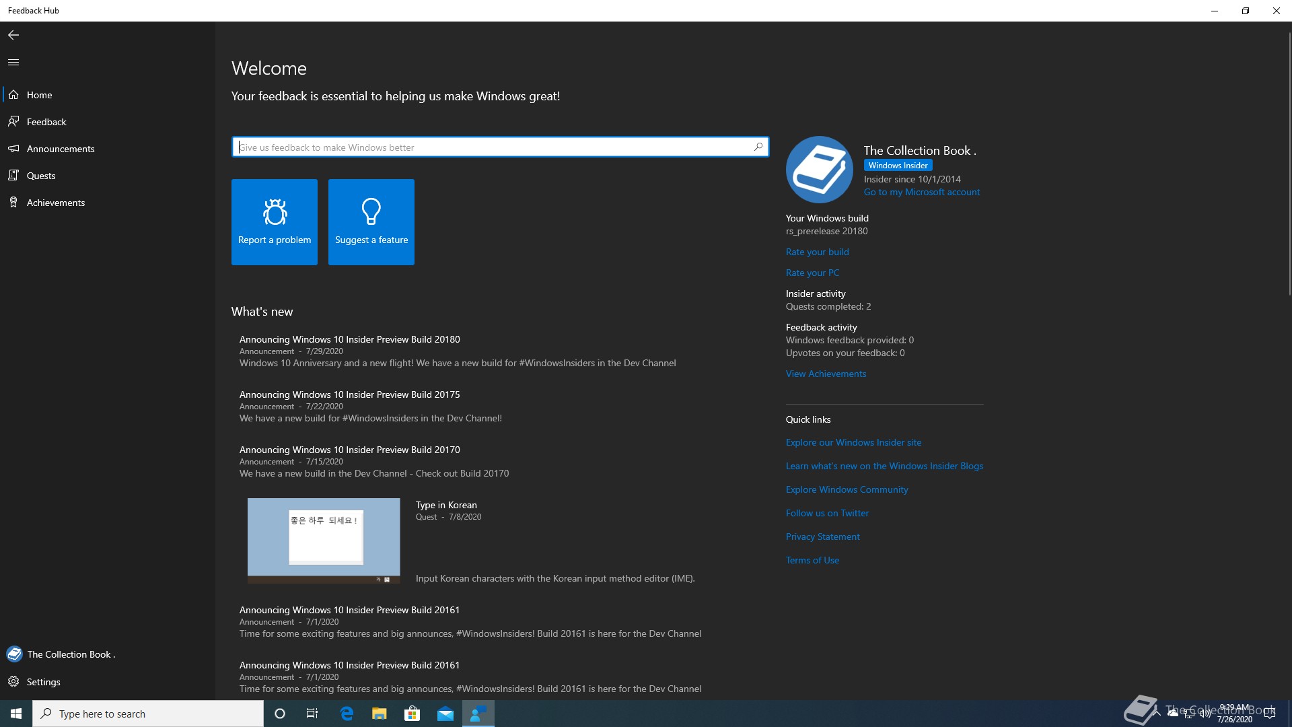
Task: Open Microsoft Store from the taskbar
Action: (x=412, y=714)
